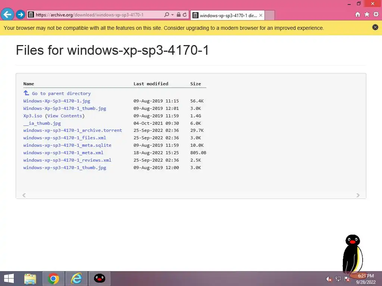
Task: Click the right scroll arrow of file listing
Action: (358, 195)
